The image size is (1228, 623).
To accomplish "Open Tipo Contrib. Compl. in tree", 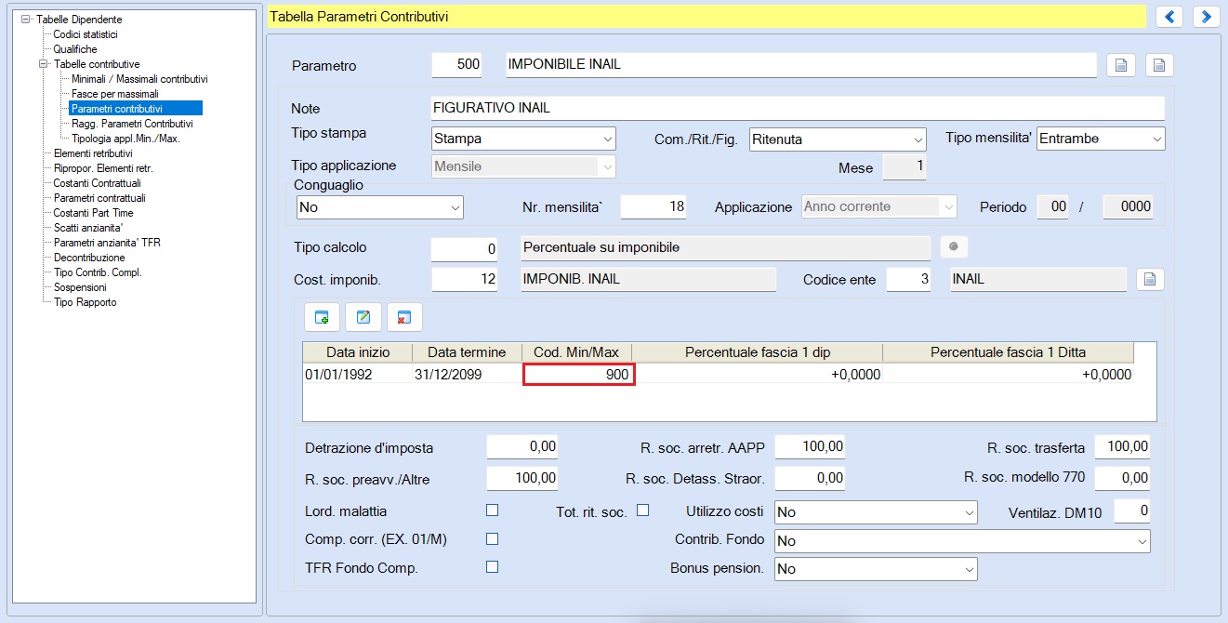I will coord(98,272).
